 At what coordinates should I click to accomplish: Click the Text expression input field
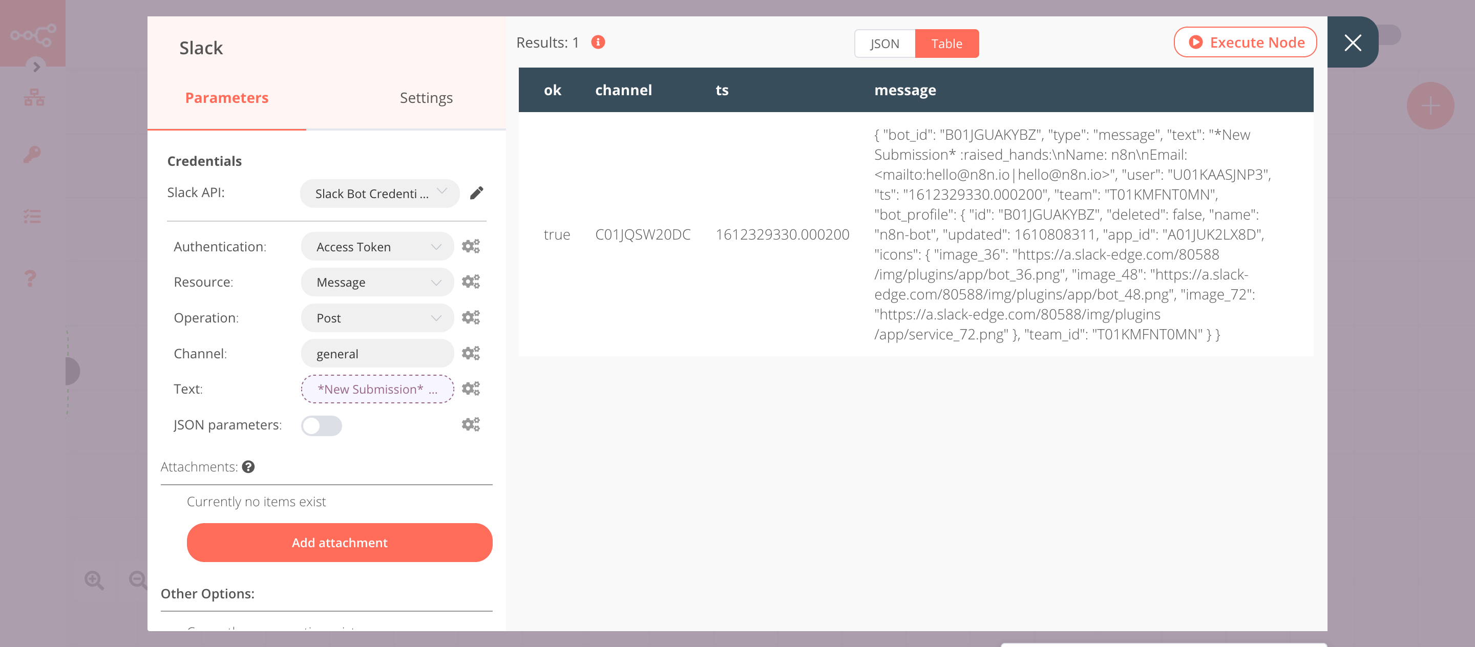click(377, 389)
